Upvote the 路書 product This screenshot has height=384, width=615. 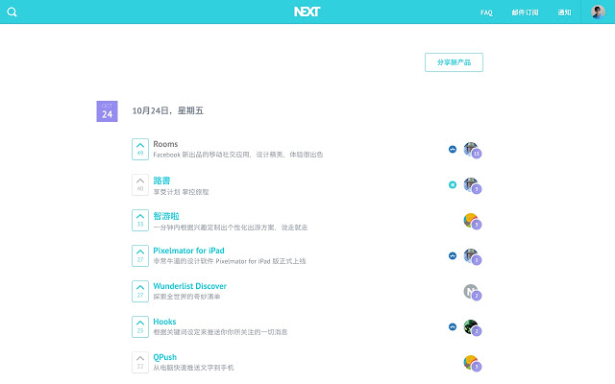tap(140, 184)
